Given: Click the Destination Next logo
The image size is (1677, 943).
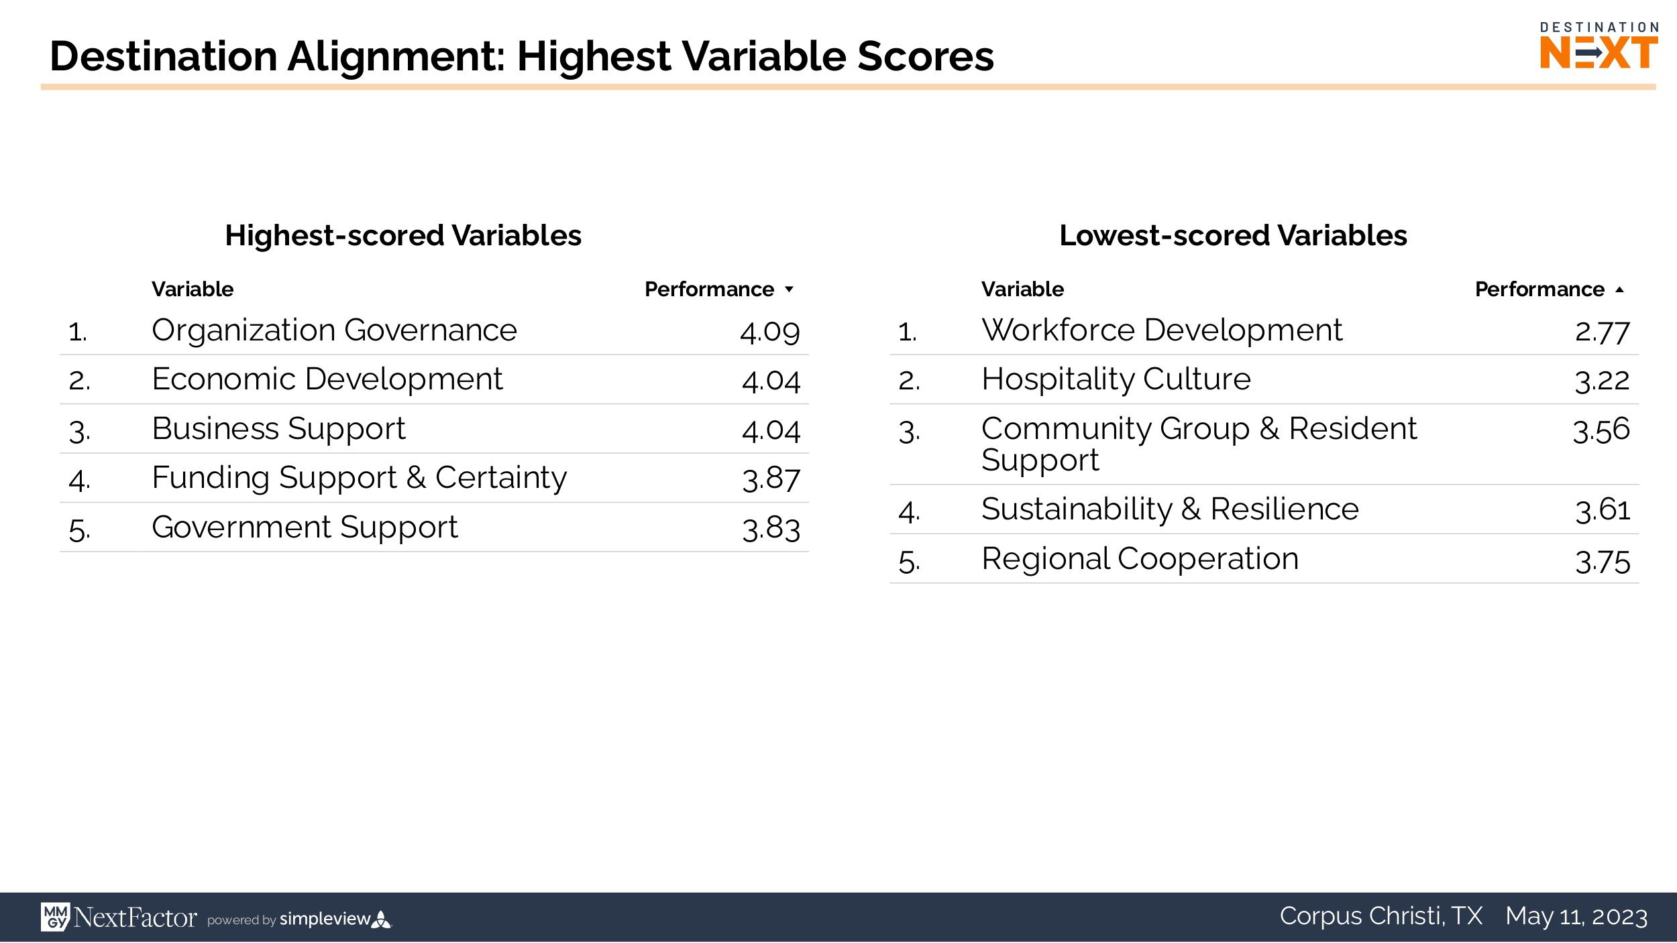Looking at the screenshot, I should click(x=1599, y=46).
